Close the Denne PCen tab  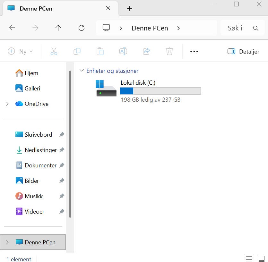click(108, 8)
